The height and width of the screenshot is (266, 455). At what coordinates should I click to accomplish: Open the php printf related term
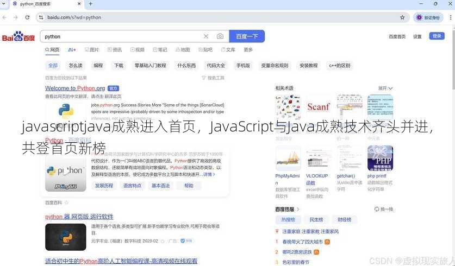click(377, 176)
